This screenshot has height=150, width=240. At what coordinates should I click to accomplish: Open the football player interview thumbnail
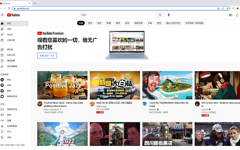tap(217, 134)
